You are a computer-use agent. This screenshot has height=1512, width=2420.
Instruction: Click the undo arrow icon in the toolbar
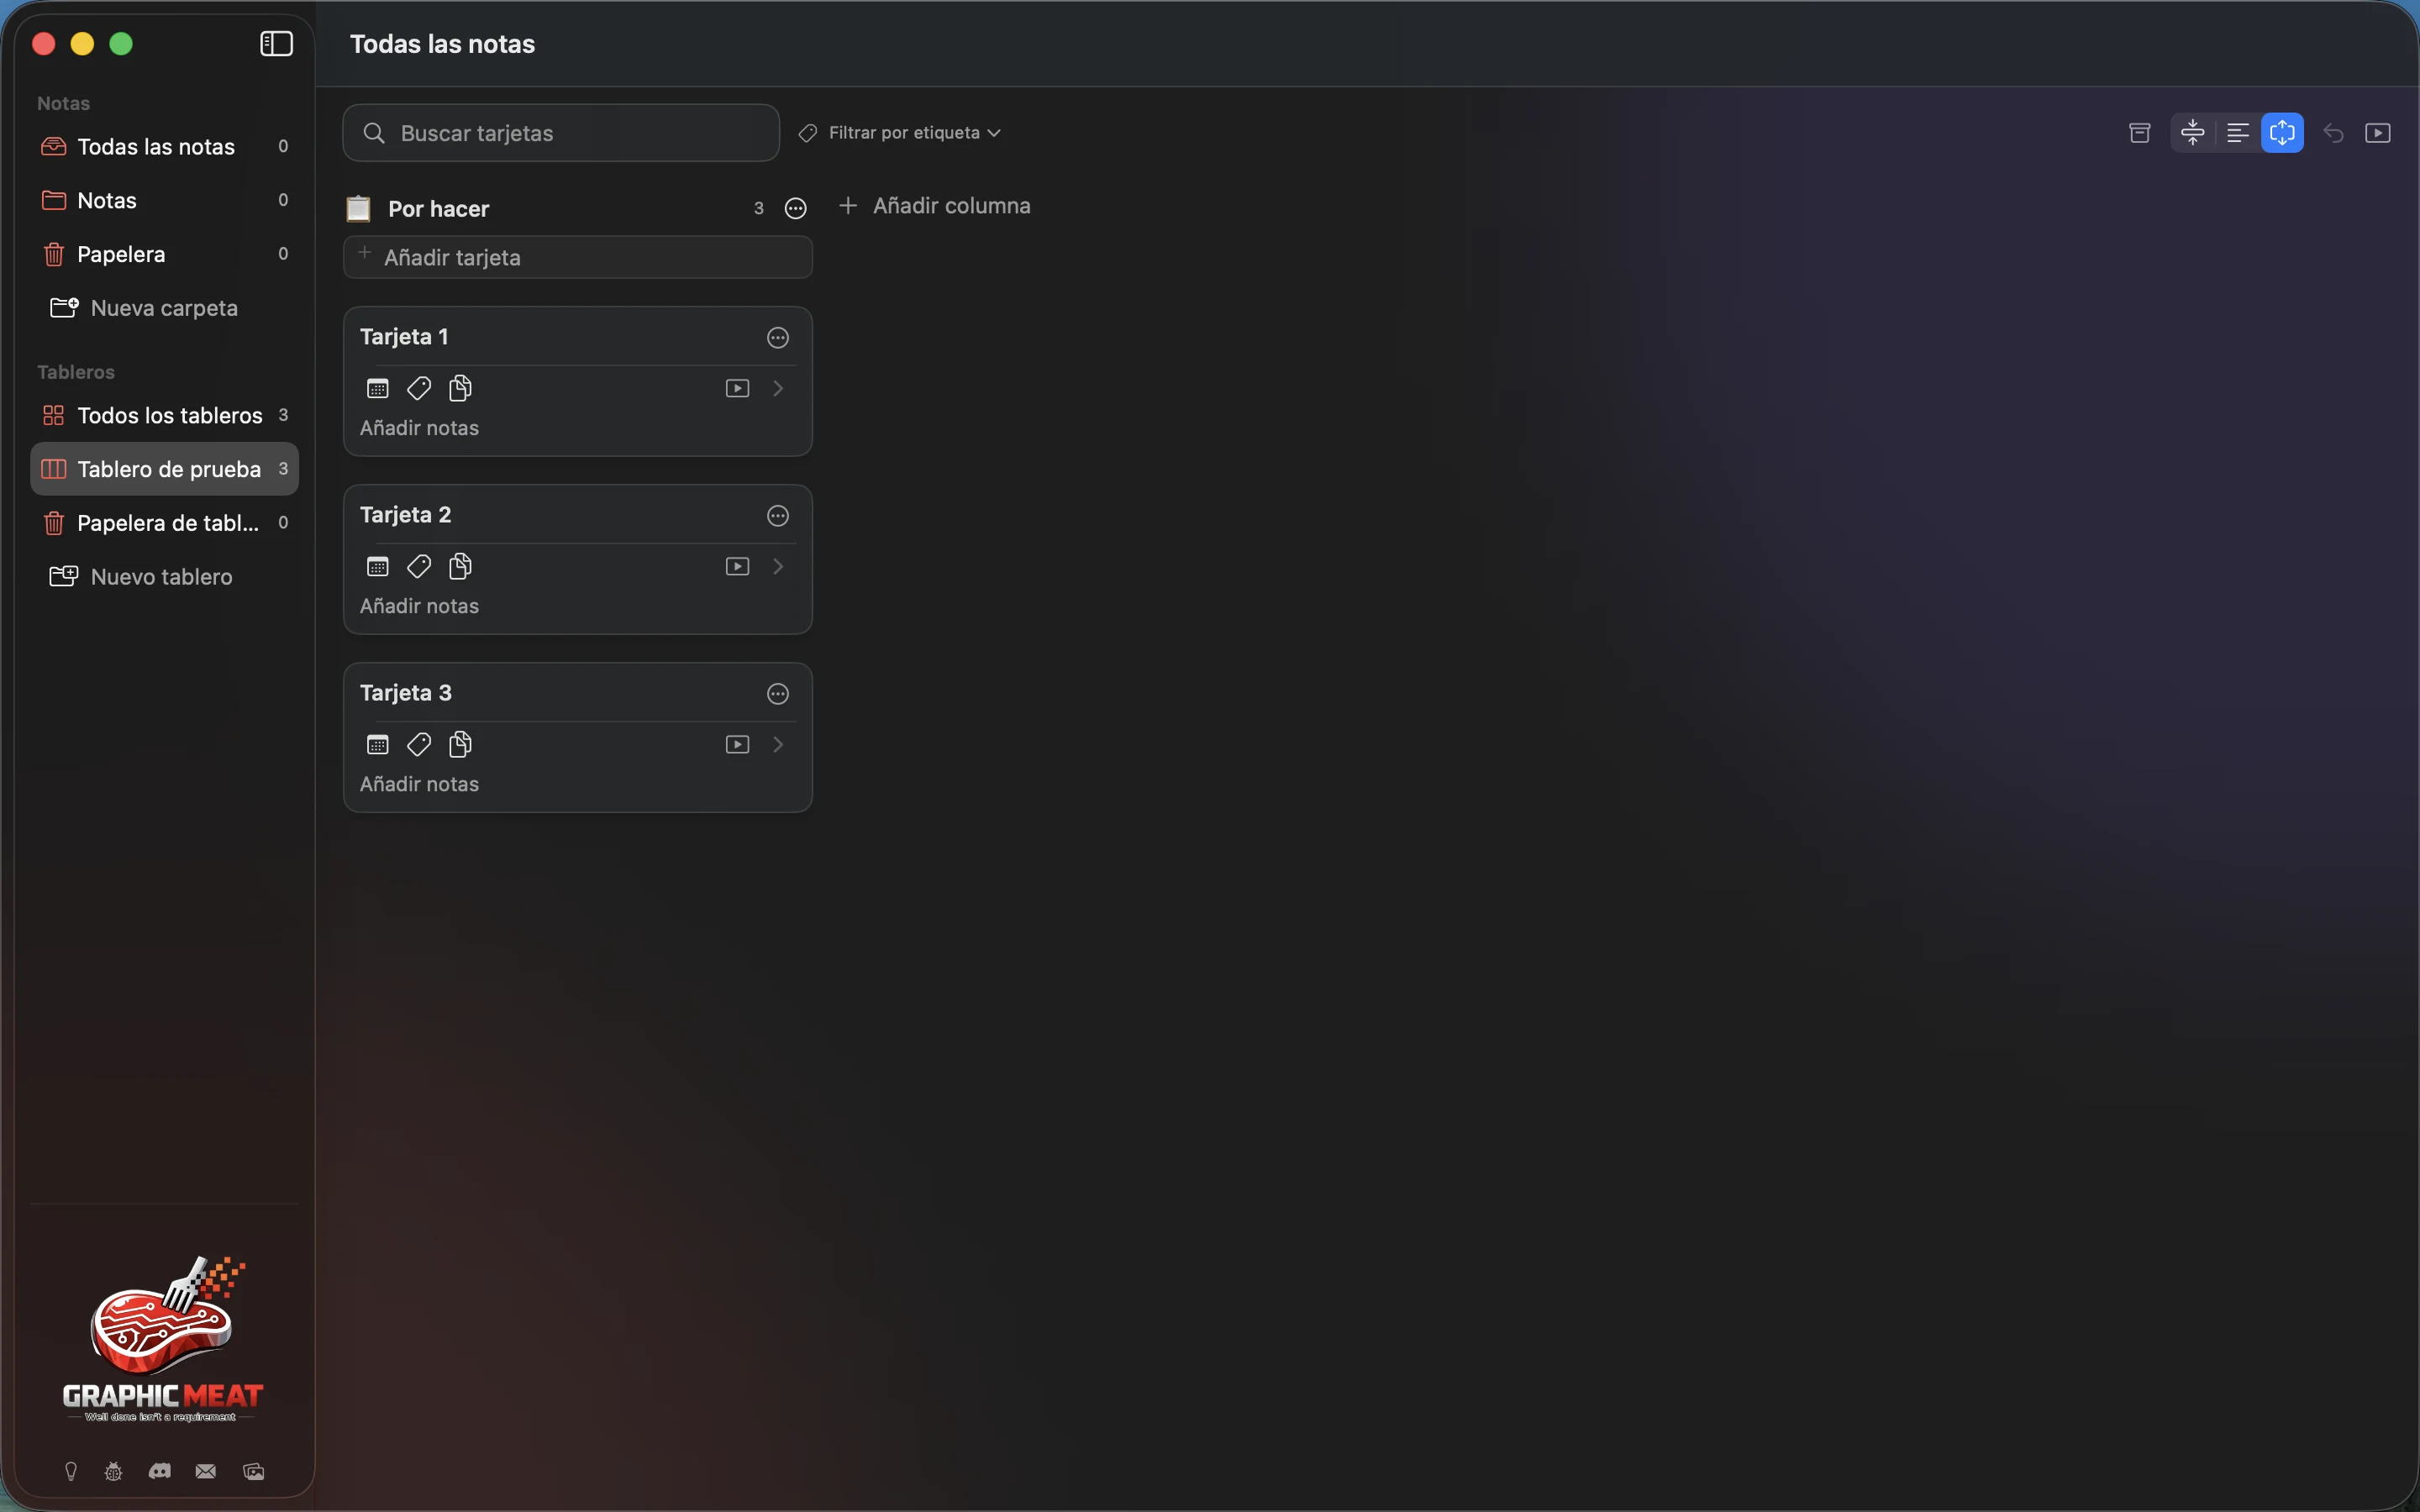2333,133
